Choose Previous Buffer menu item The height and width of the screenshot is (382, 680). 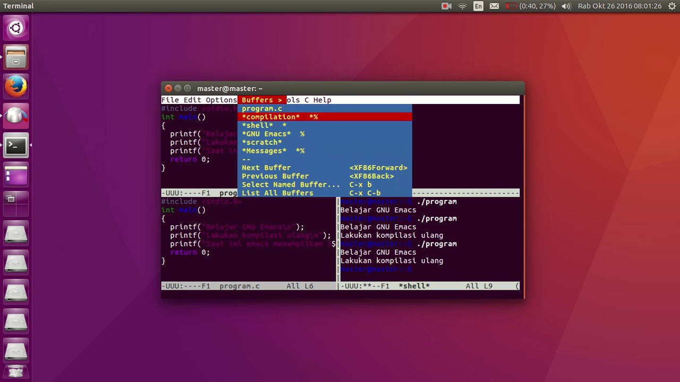[325, 176]
